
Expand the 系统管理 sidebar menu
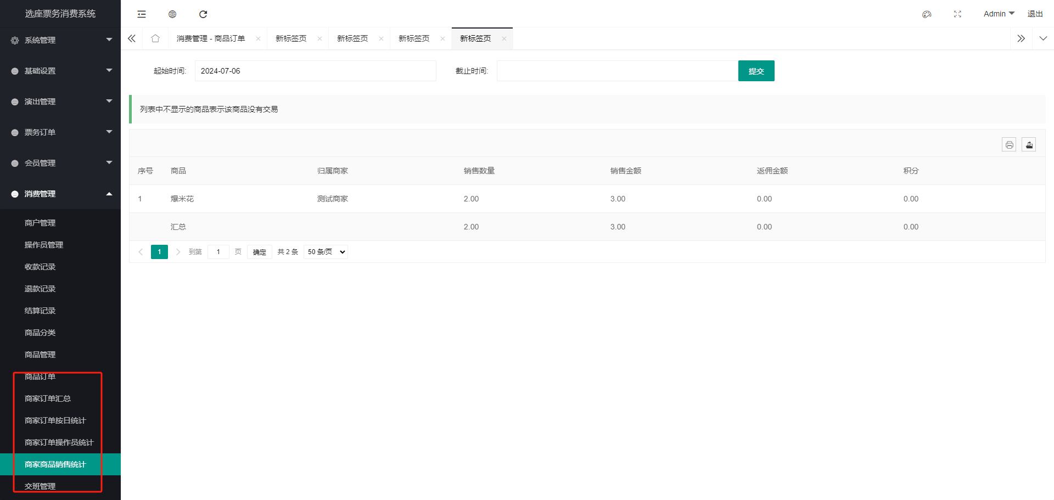60,40
